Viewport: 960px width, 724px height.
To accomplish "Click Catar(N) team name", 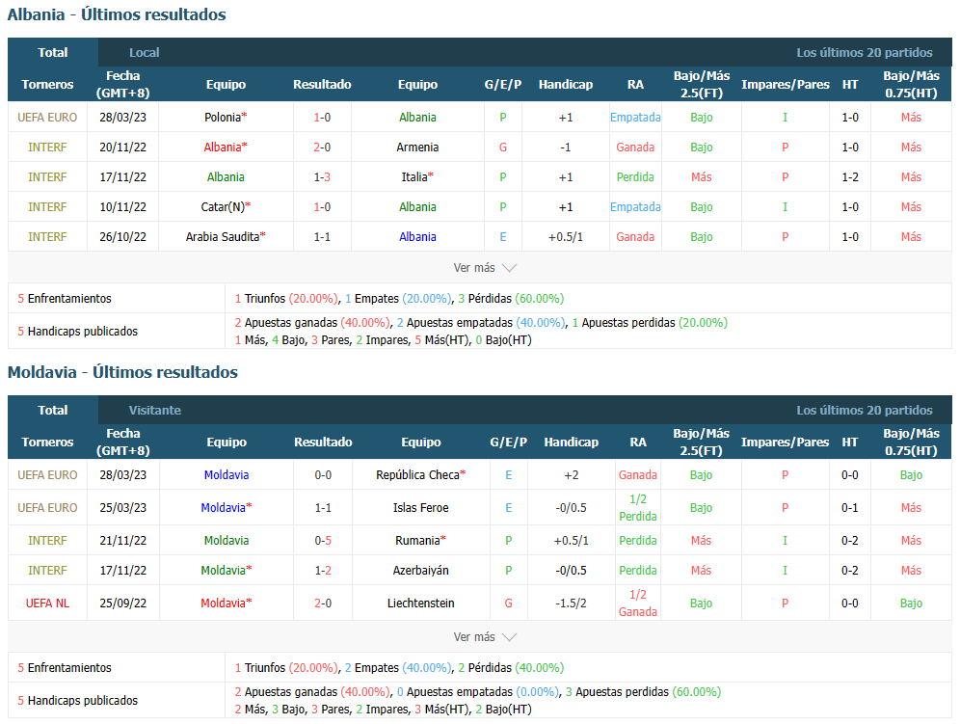I will click(x=226, y=207).
